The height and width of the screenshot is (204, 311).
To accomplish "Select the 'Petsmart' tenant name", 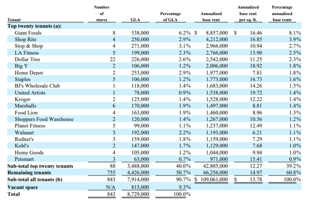I will 24,159.
